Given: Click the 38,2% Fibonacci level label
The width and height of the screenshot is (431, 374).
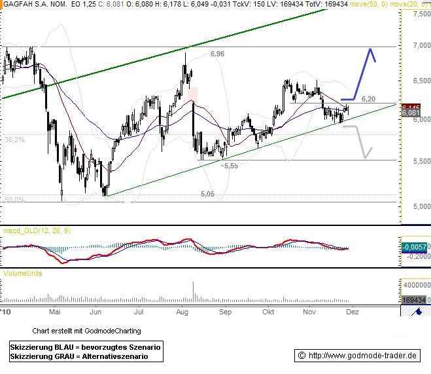Looking at the screenshot, I should pyautogui.click(x=14, y=140).
